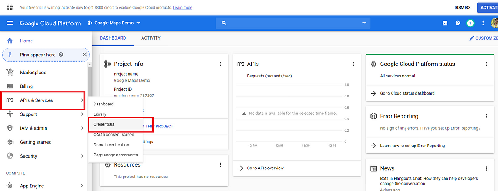Click inside the top search field
Viewport: 498px width, 191px height.
pyautogui.click(x=294, y=23)
